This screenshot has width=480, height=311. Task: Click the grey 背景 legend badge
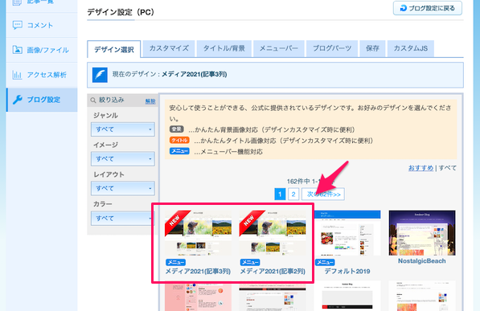[x=177, y=129]
